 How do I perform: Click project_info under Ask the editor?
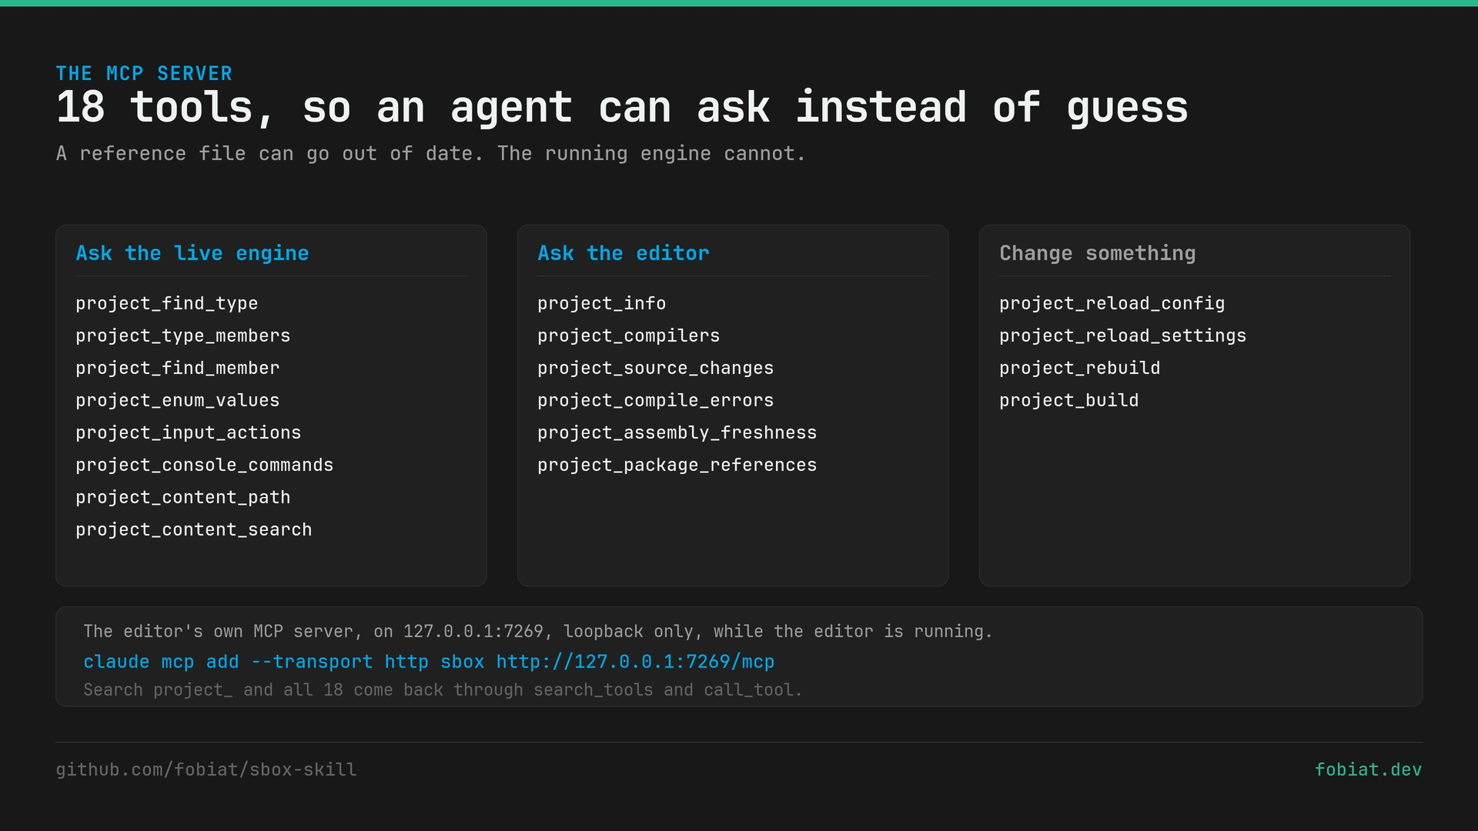pyautogui.click(x=602, y=304)
